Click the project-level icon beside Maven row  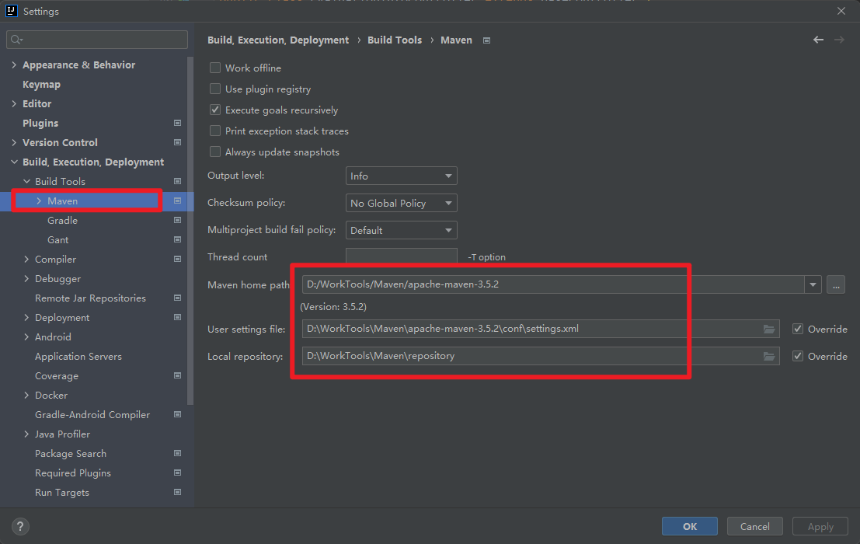click(x=177, y=201)
